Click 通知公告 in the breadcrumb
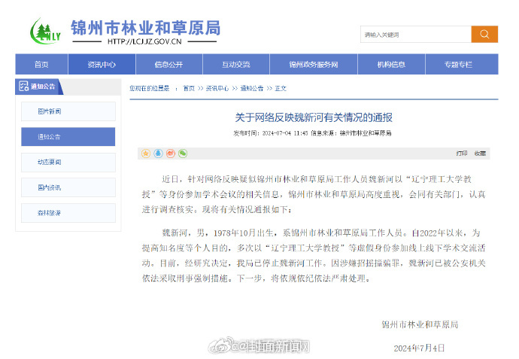The image size is (519, 359). click(252, 88)
